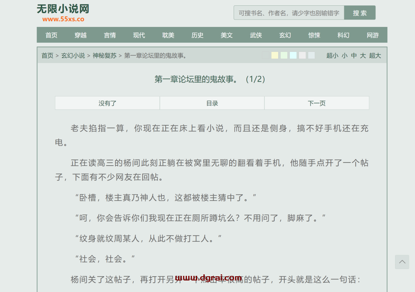This screenshot has height=292, width=415.
Task: Open the 目录 table of contents
Action: pos(212,103)
